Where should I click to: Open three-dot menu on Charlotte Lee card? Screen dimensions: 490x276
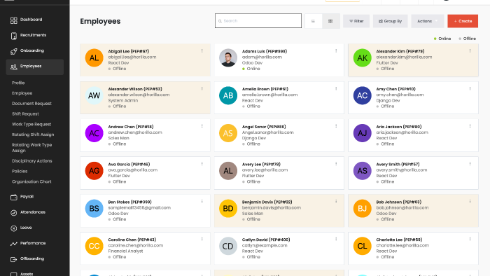coord(470,239)
